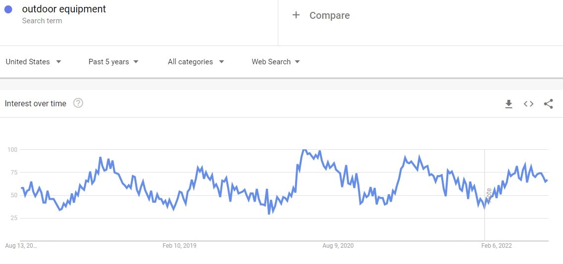Click the Feb 10, 2019 axis label
Viewport: 563px width, 264px height.
click(179, 246)
